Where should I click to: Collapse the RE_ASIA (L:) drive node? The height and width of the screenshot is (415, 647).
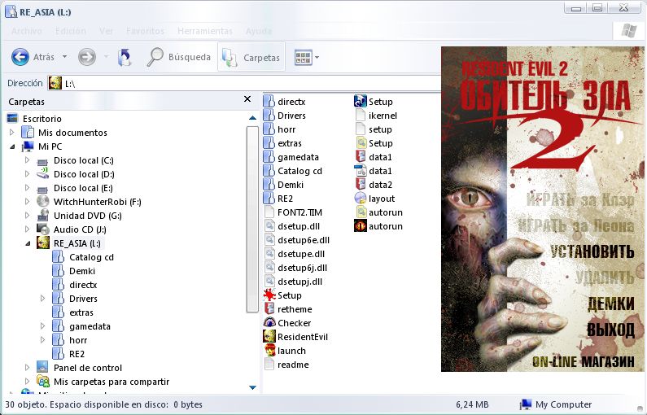27,243
